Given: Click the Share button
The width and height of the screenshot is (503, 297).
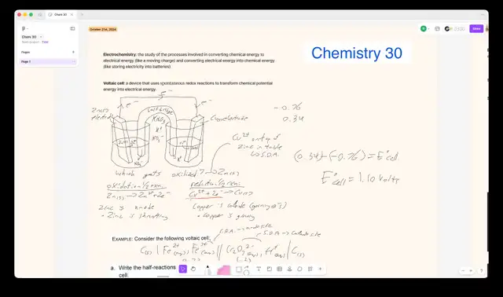Looking at the screenshot, I should pyautogui.click(x=476, y=28).
